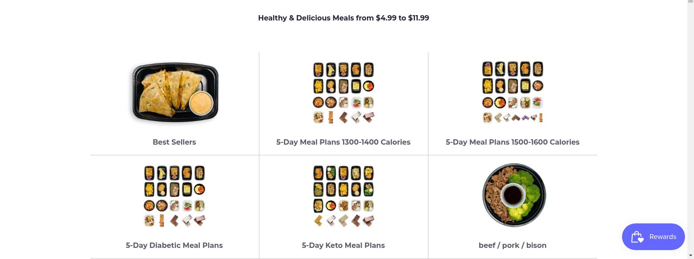694x259 pixels.
Task: Open 5-Day Meal Plans 1500-1600 Calories
Action: (x=512, y=142)
